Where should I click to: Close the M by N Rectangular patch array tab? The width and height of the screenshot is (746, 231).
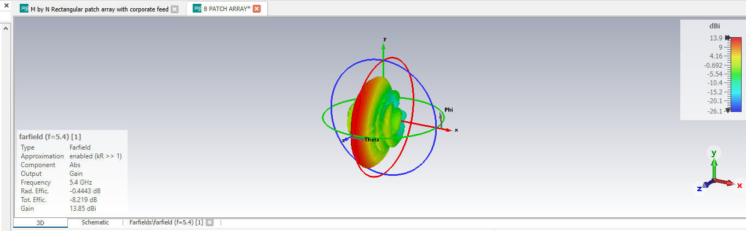175,9
